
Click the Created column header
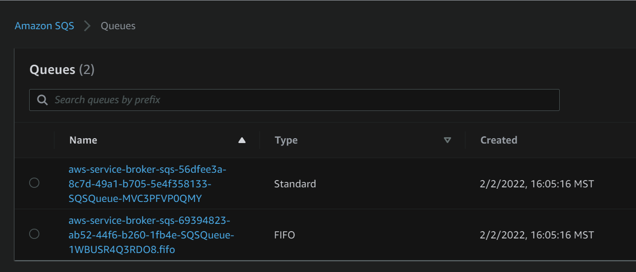498,140
